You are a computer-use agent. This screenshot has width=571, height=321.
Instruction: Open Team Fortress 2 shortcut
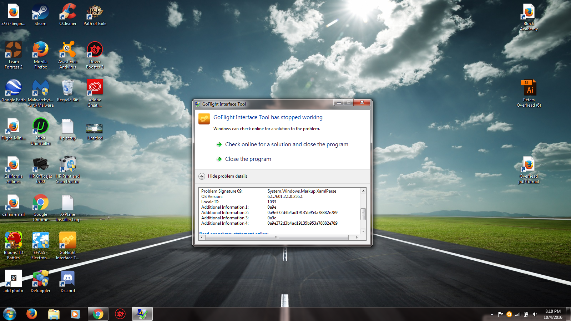14,53
